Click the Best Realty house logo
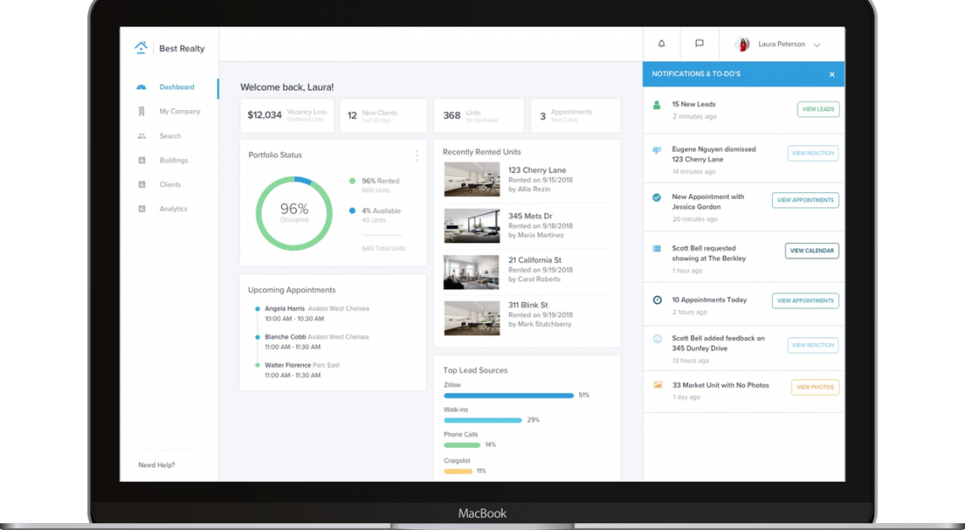The image size is (965, 530). 141,47
